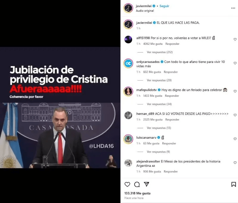Expand Ver respuestas (29)
The height and width of the screenshot is (203, 238).
tap(159, 80)
